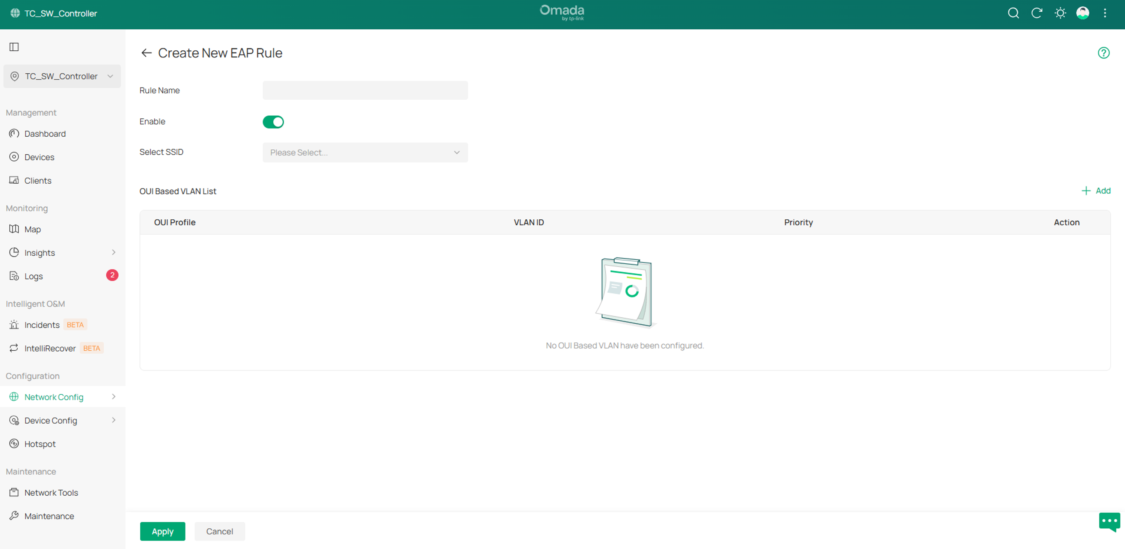Collapse the sidebar with the panel icon
This screenshot has width=1125, height=549.
(14, 47)
